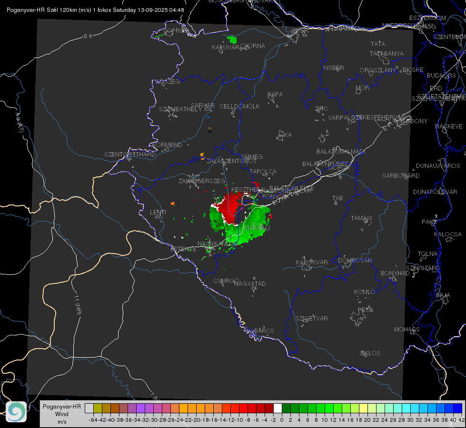Pick the dark blue rightmost legend swatch
Screen dimensions: 466x428
tap(458, 408)
